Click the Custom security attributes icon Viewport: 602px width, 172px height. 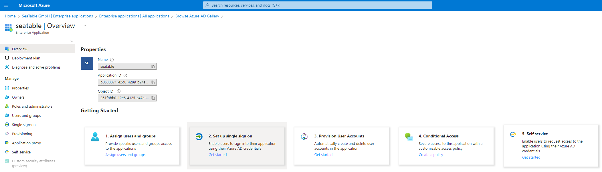[x=7, y=161]
